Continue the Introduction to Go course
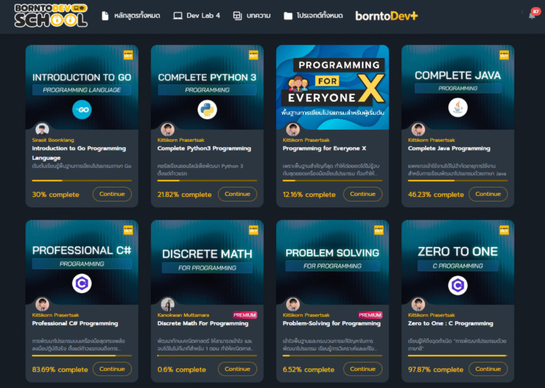This screenshot has width=545, height=388. [x=112, y=194]
